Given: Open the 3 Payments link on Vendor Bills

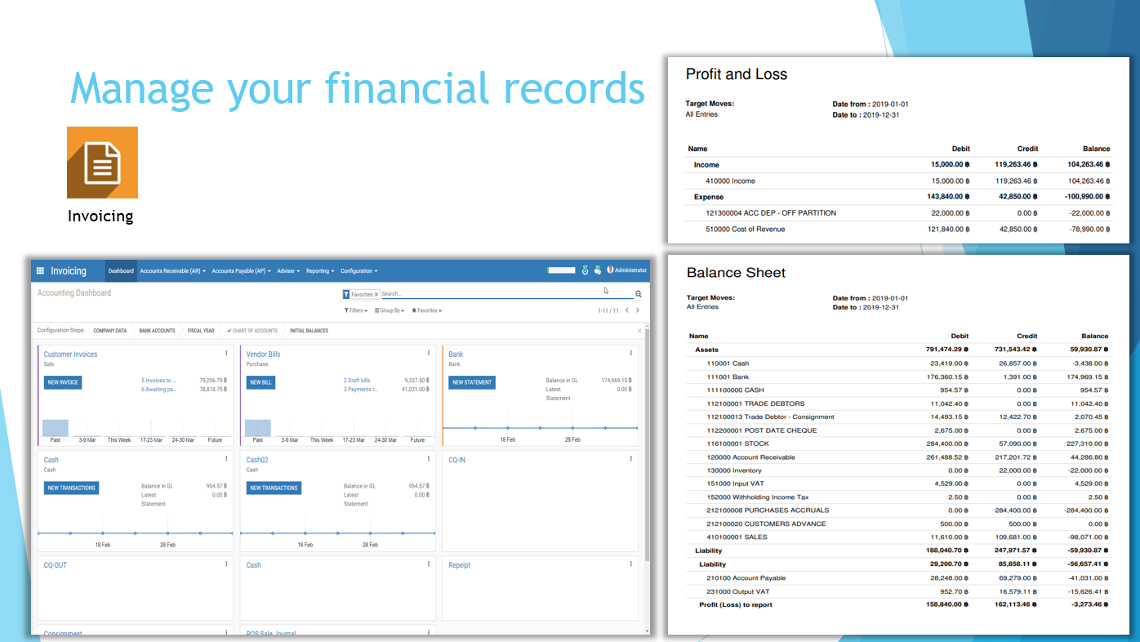Looking at the screenshot, I should coord(360,390).
